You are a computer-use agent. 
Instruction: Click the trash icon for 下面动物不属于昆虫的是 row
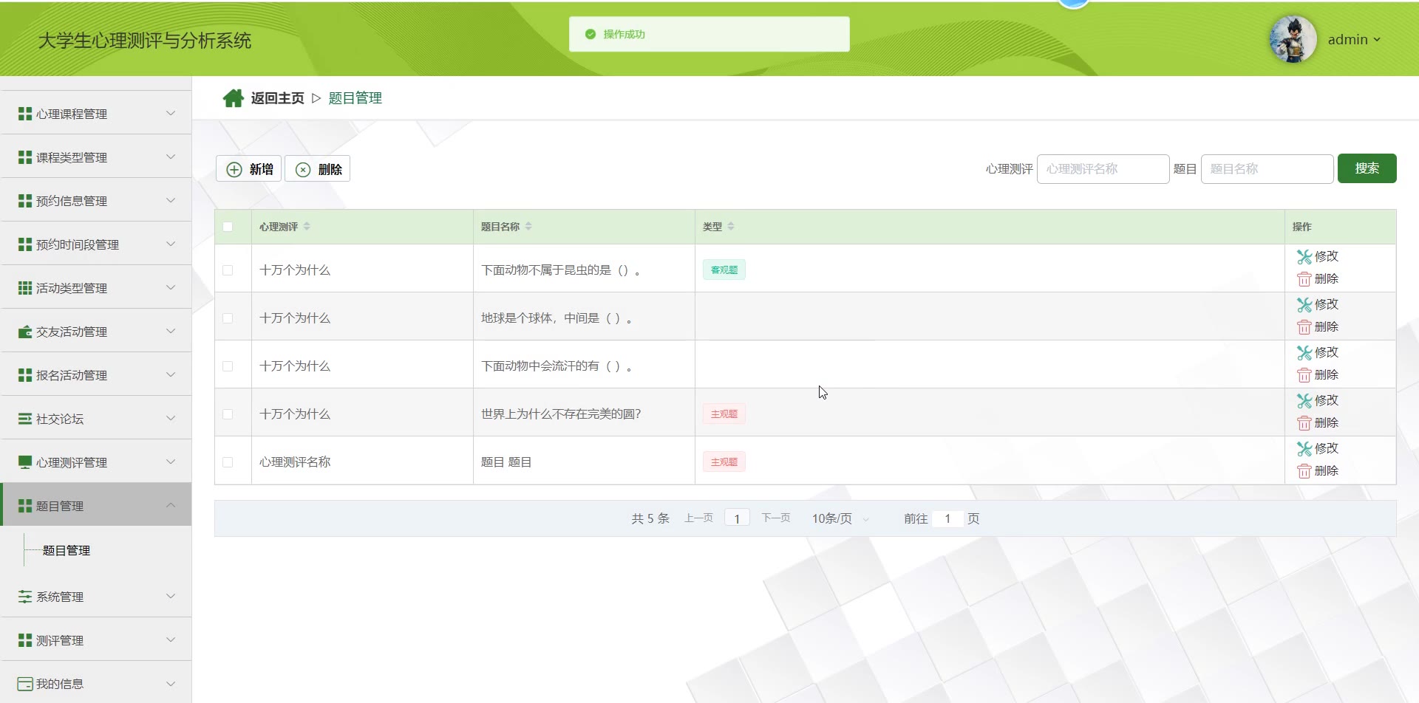coord(1304,279)
